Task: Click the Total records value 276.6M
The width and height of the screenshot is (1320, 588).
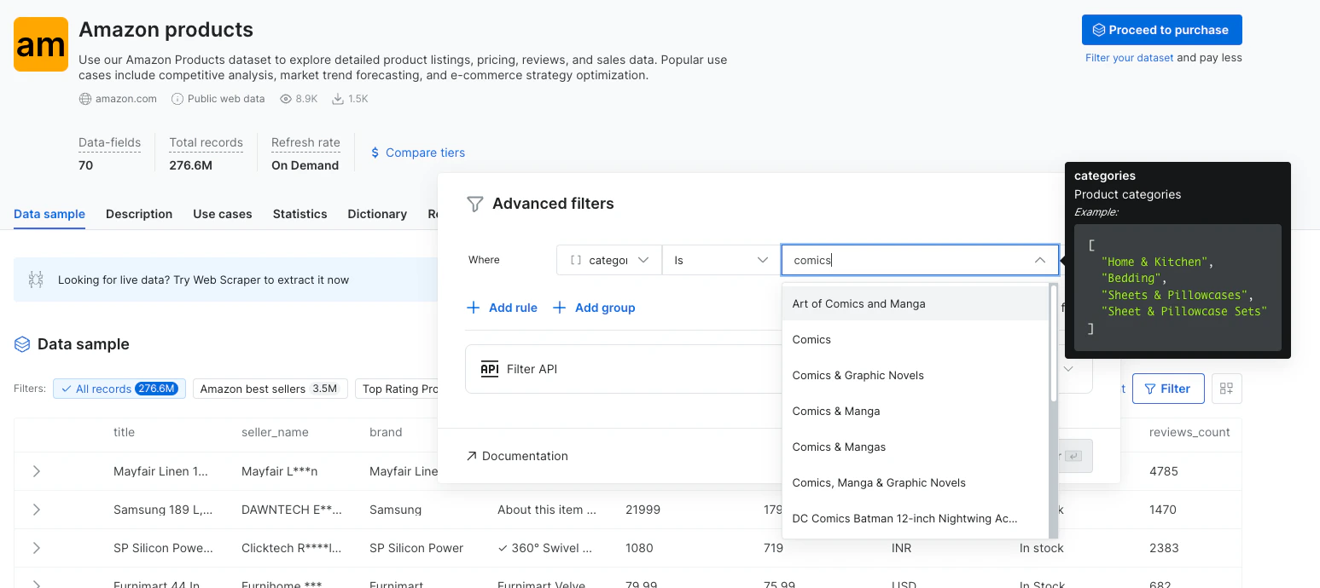Action: coord(190,165)
